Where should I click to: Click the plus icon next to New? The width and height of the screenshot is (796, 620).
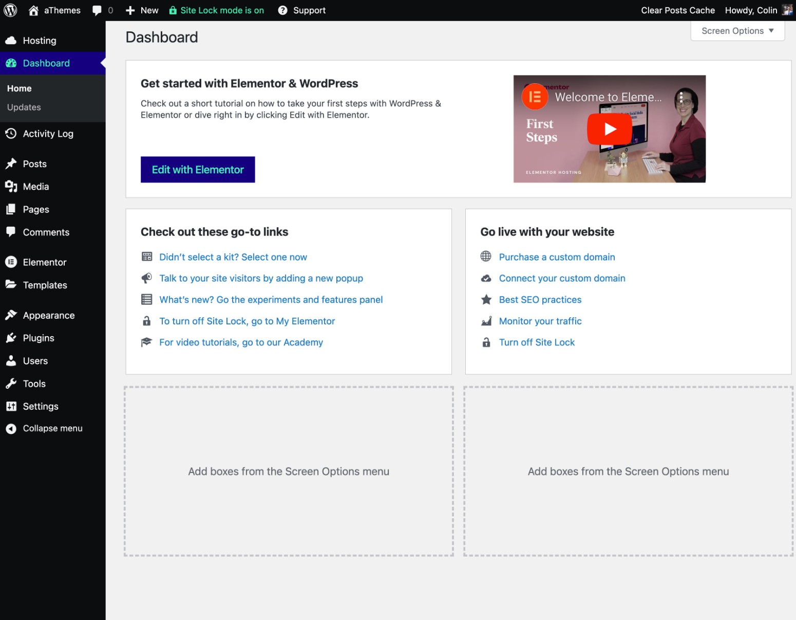click(x=130, y=10)
